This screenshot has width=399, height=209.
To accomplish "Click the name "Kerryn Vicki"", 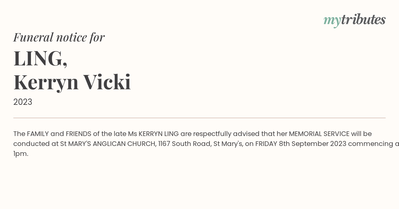I will click(x=72, y=82).
